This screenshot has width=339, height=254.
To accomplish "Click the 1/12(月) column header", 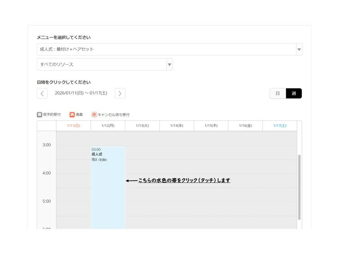I will coord(108,126).
